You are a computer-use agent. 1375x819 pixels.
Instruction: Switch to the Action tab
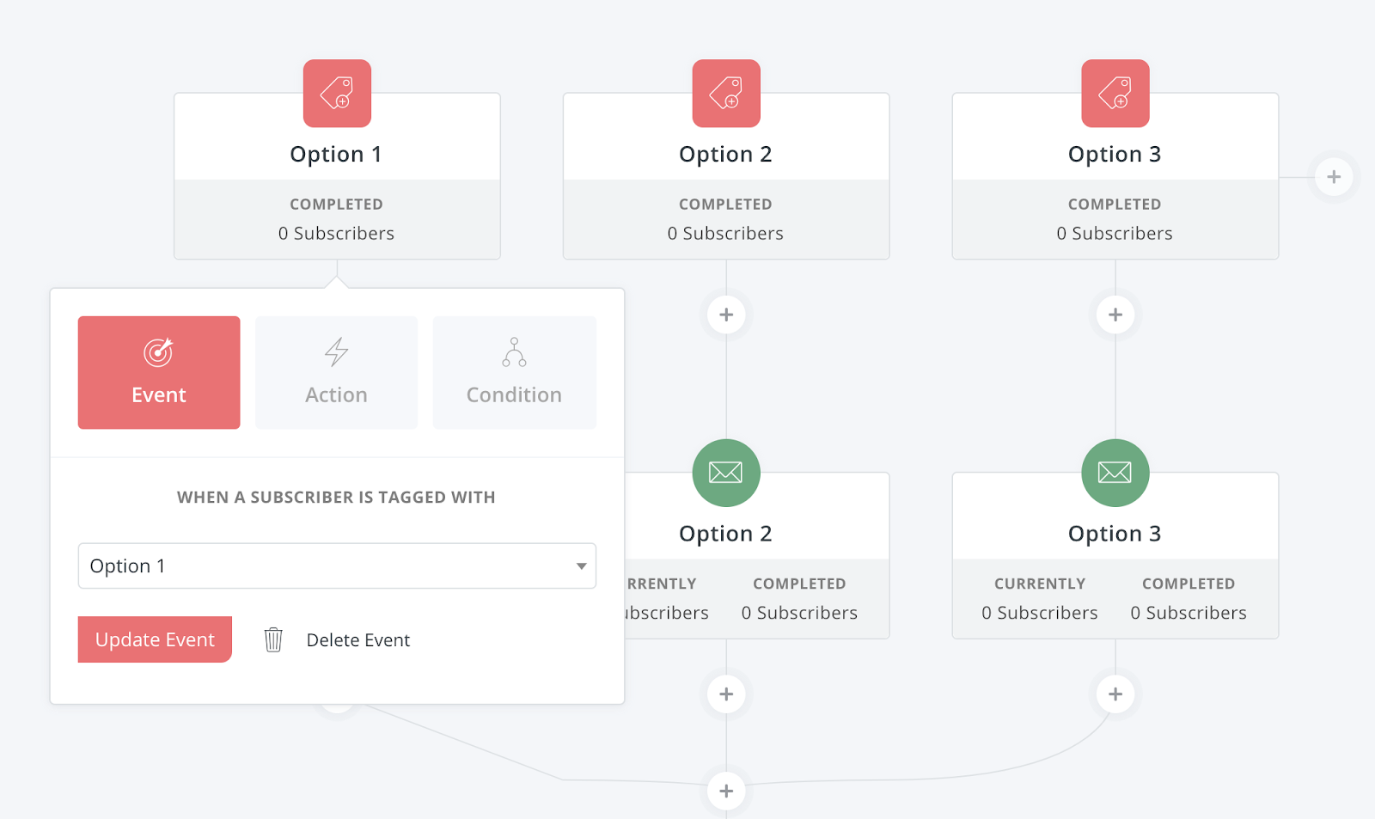336,372
